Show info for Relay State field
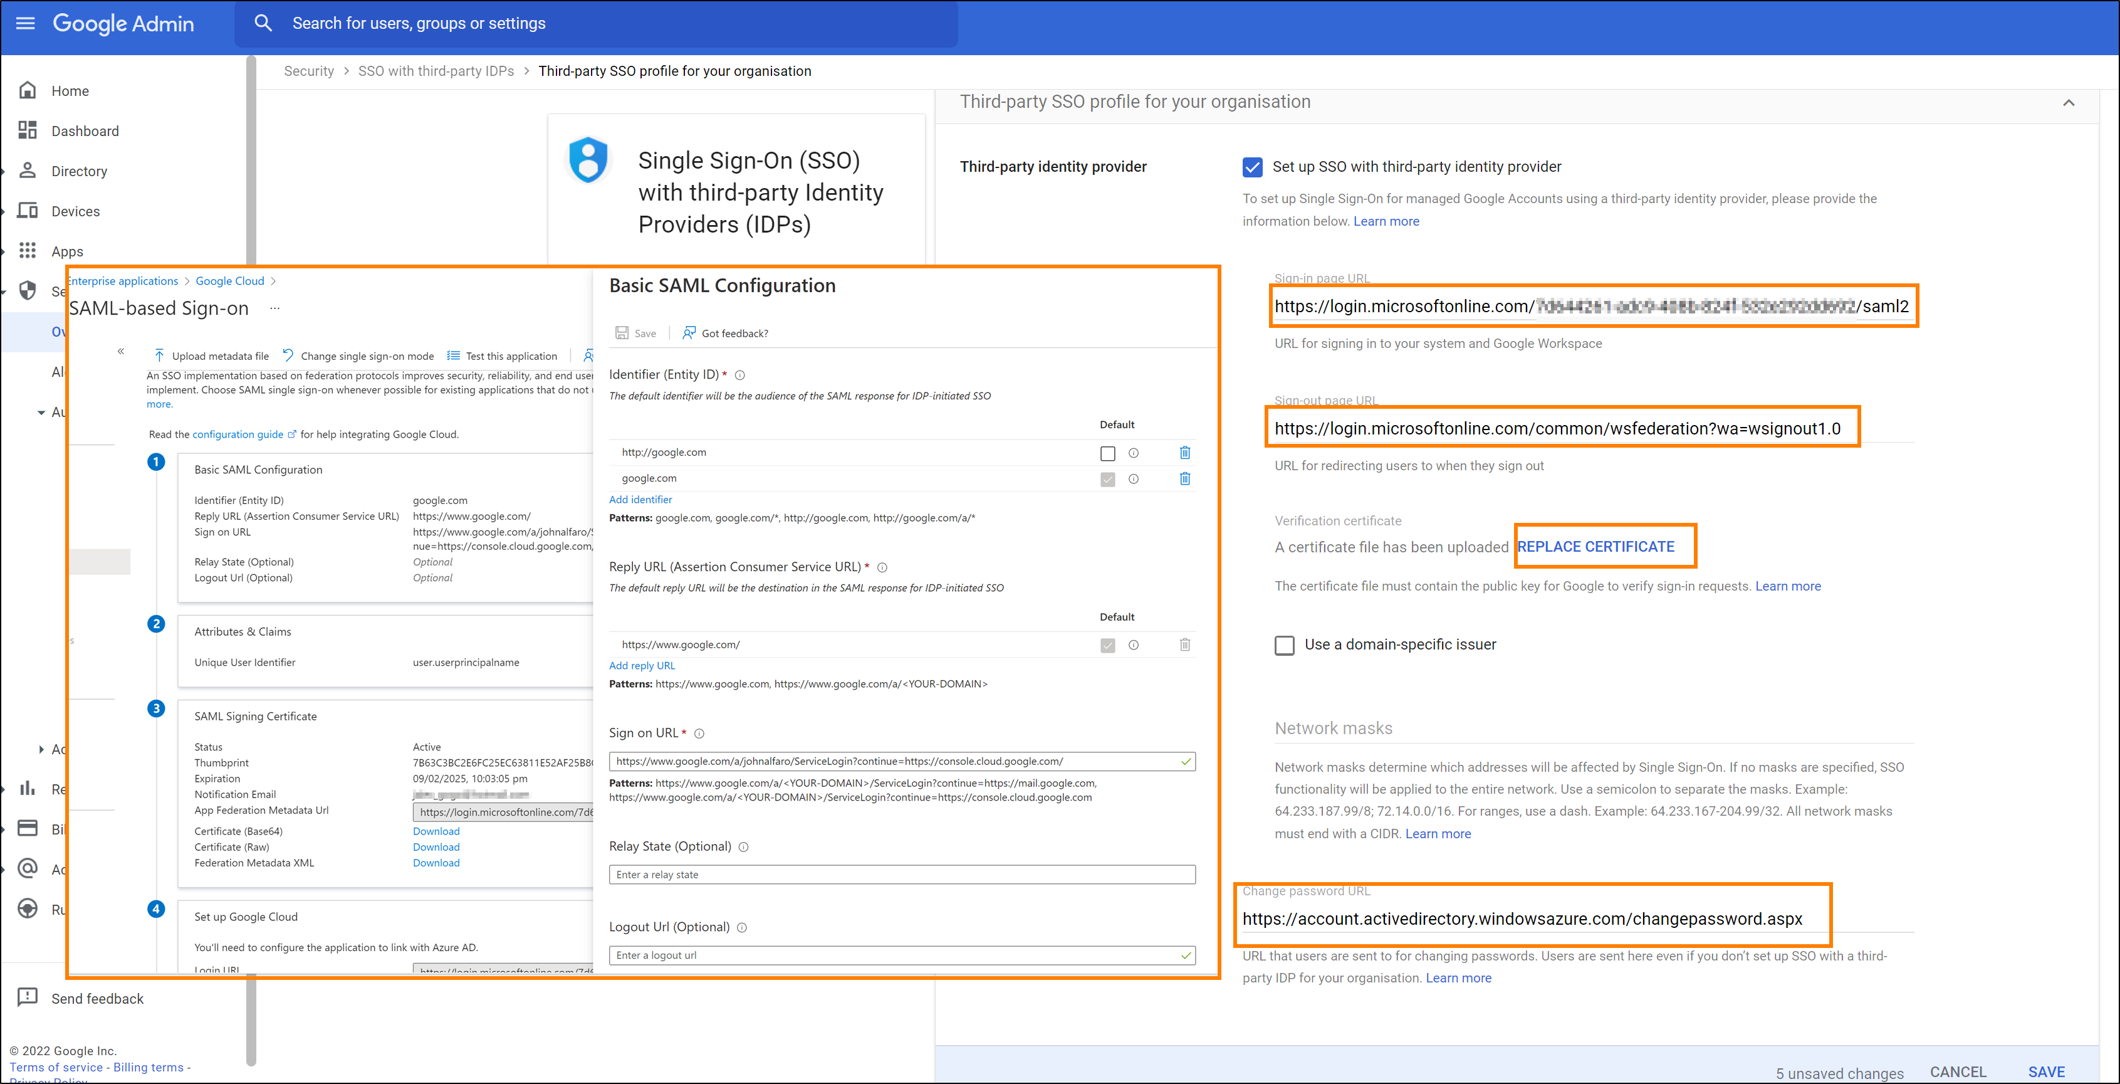2120x1084 pixels. point(743,847)
